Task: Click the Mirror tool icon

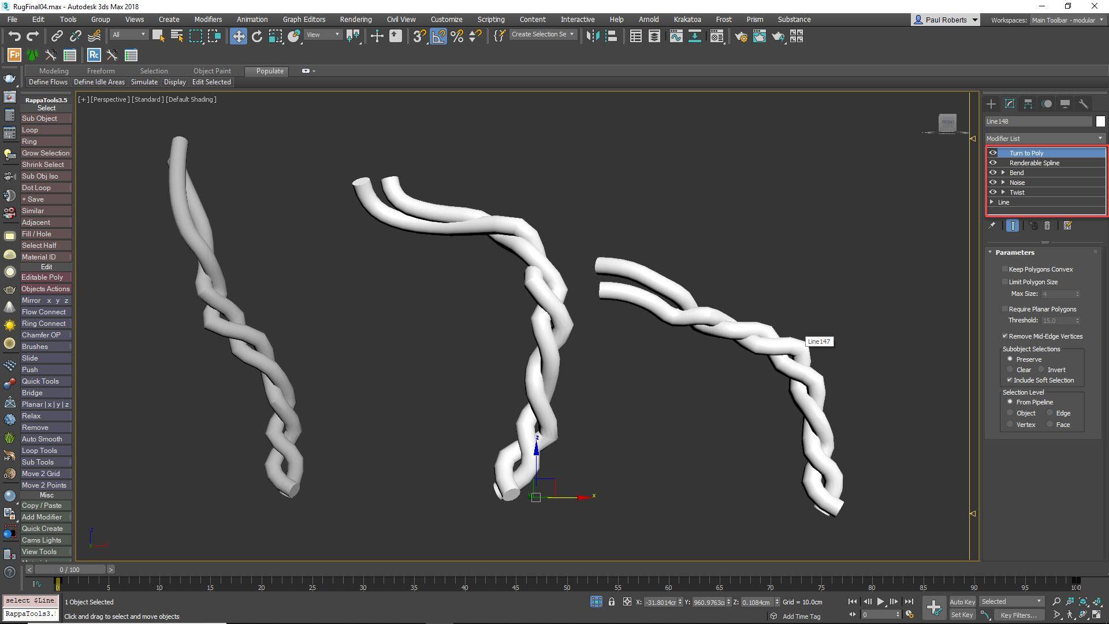Action: pyautogui.click(x=593, y=36)
